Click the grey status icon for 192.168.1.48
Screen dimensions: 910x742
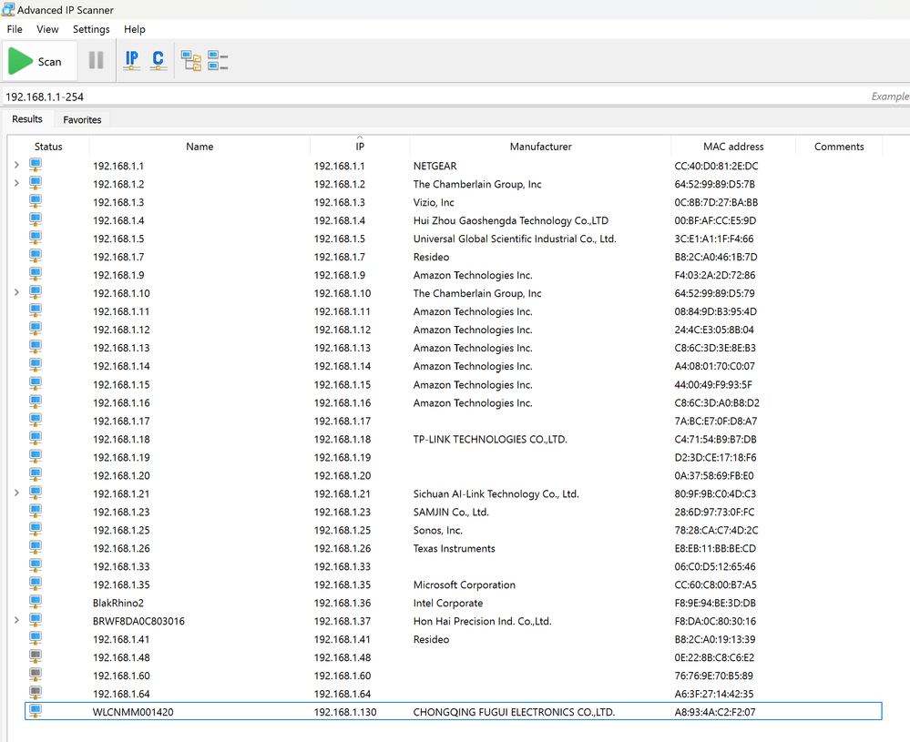36,656
